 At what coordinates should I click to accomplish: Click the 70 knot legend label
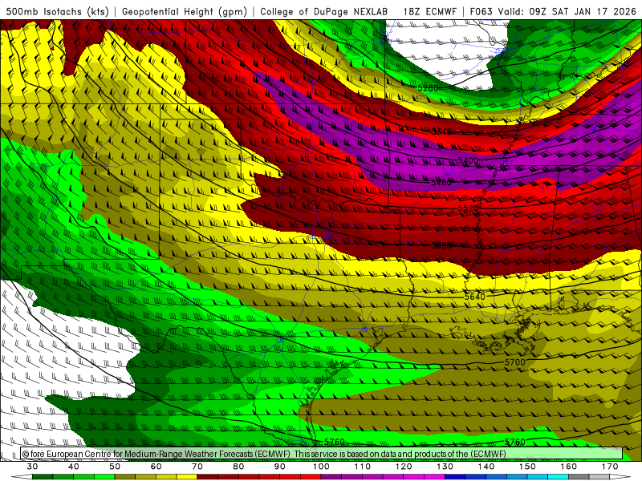pos(197,467)
